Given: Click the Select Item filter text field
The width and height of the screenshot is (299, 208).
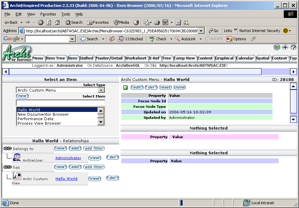Looking at the screenshot, I should (x=60, y=103).
